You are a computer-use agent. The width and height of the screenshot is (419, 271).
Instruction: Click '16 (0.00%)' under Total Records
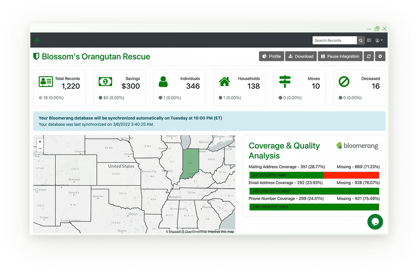coord(53,98)
